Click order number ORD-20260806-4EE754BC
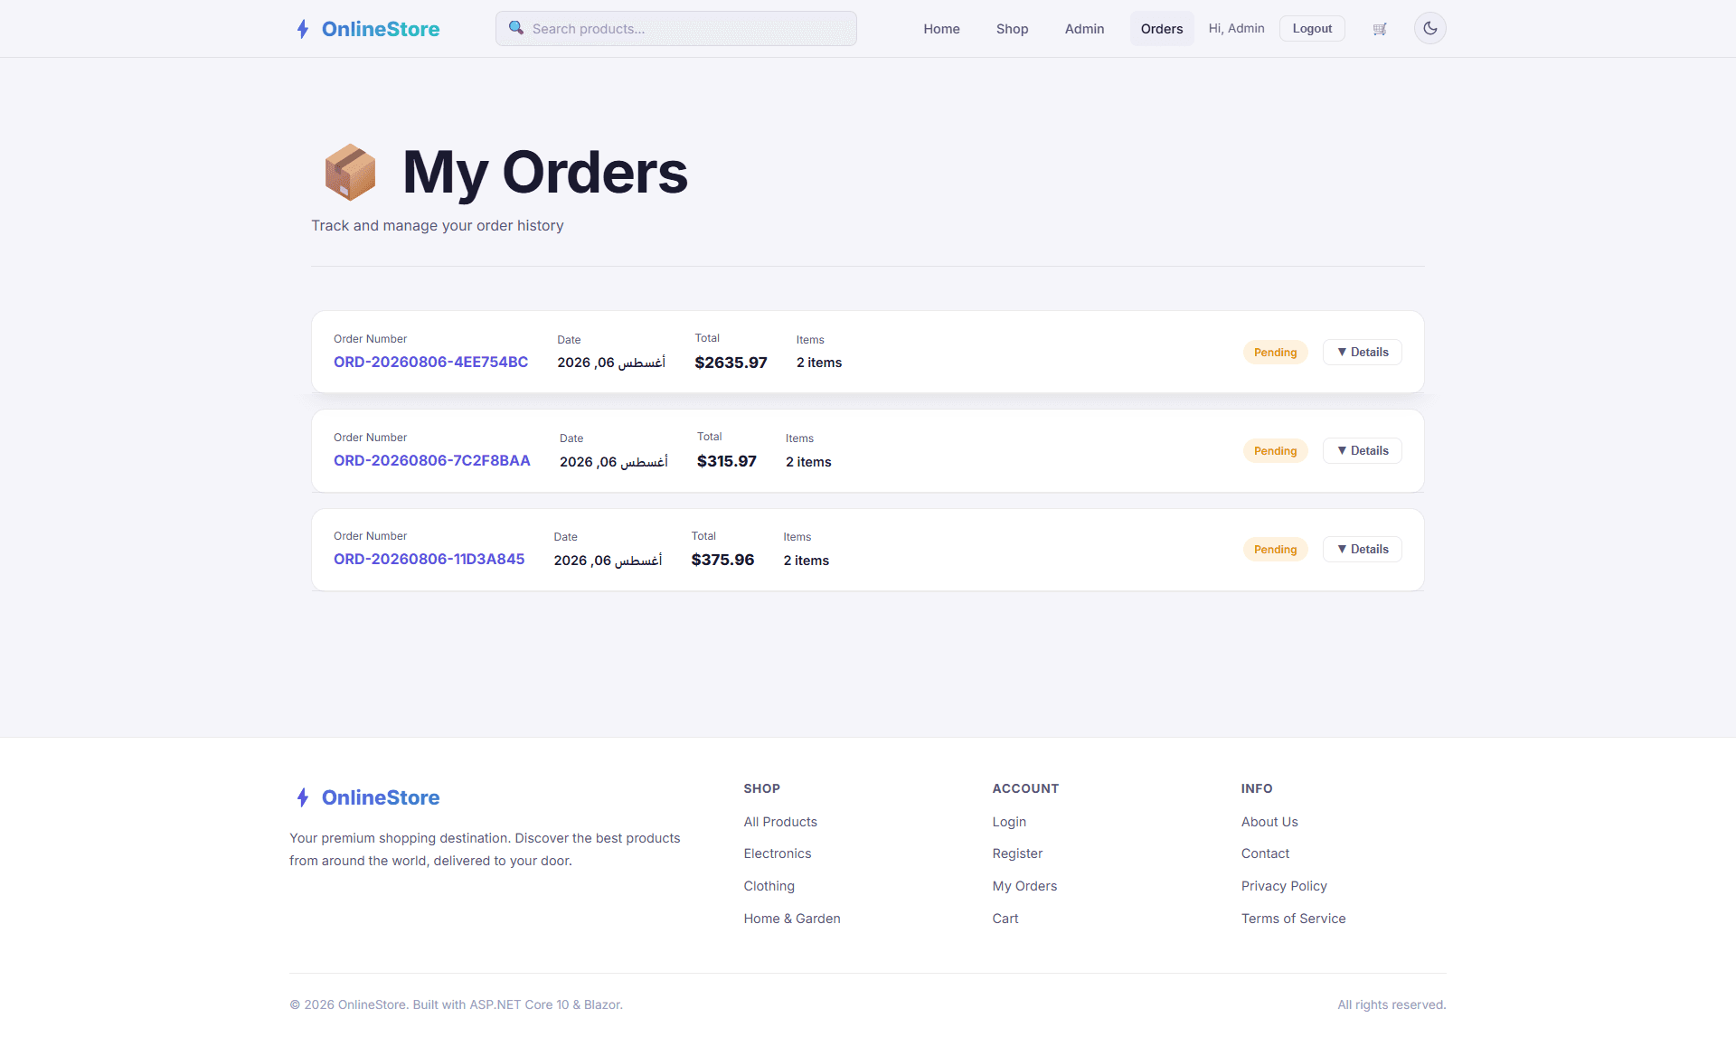 tap(430, 362)
